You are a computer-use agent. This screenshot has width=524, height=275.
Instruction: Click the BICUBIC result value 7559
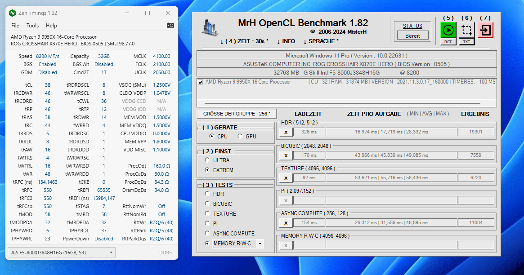tap(476, 155)
